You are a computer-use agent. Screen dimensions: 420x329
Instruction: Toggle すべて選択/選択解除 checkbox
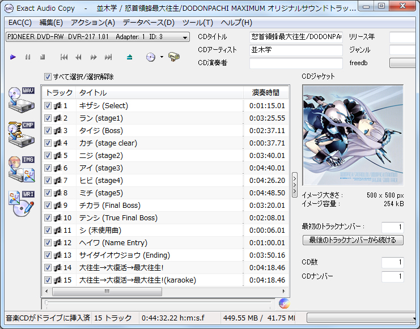[x=48, y=77]
